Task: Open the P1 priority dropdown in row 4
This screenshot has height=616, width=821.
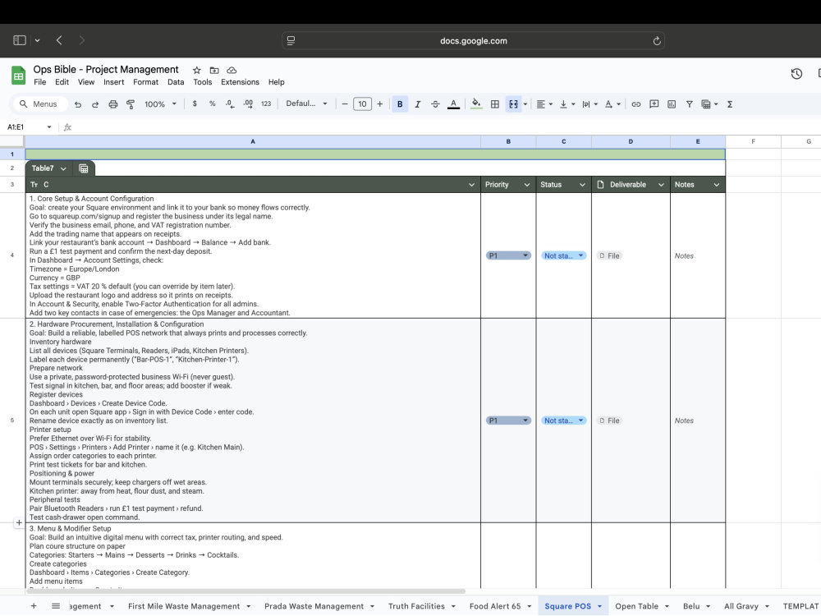Action: point(508,255)
